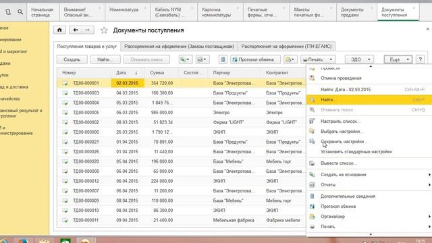
Task: Choose Настроить список... menu item
Action: [x=369, y=122]
